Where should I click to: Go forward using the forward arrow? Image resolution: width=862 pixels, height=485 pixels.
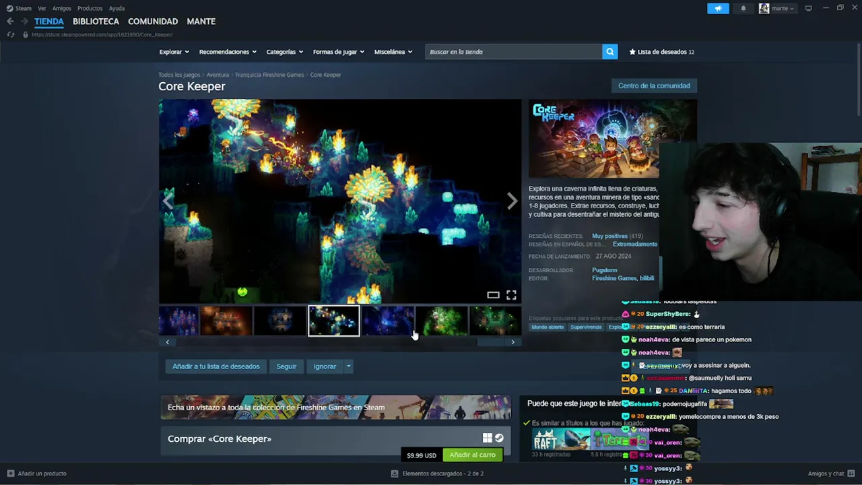tap(24, 22)
